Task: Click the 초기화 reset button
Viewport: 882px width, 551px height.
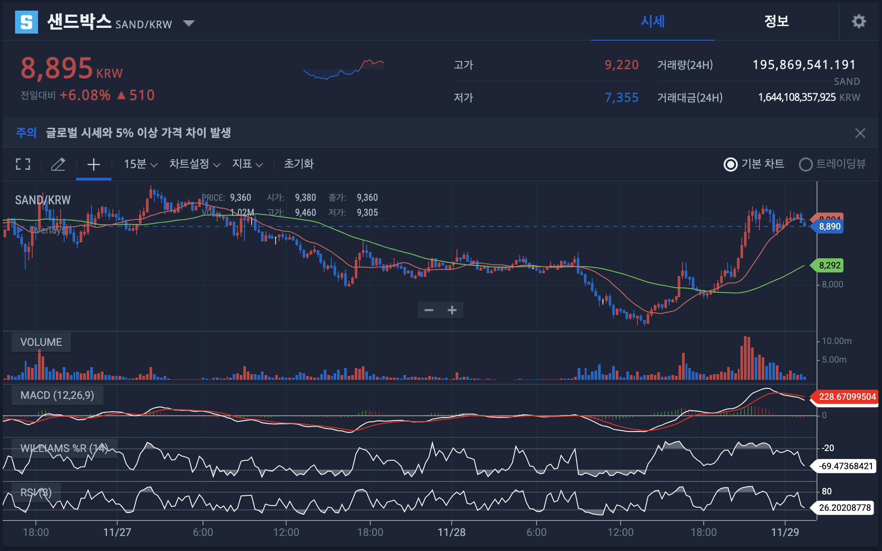Action: click(x=299, y=164)
